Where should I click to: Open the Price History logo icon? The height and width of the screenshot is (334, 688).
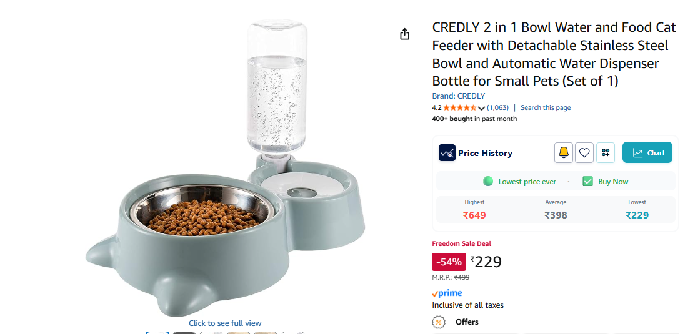(x=447, y=153)
